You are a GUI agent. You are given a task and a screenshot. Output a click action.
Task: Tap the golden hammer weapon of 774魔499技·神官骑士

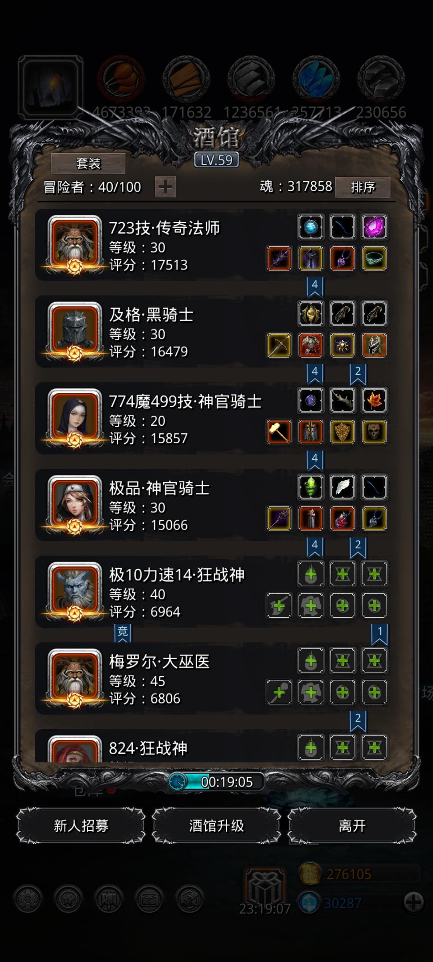click(279, 432)
